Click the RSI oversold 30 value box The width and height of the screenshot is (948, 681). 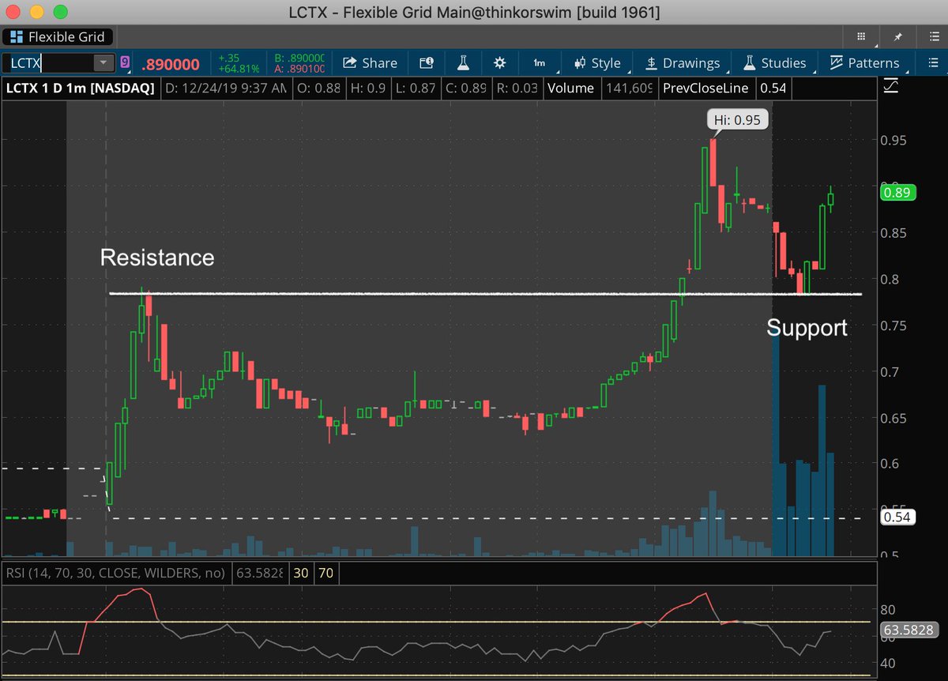tap(302, 573)
